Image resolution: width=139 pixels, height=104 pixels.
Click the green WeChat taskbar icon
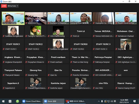tap(18, 101)
